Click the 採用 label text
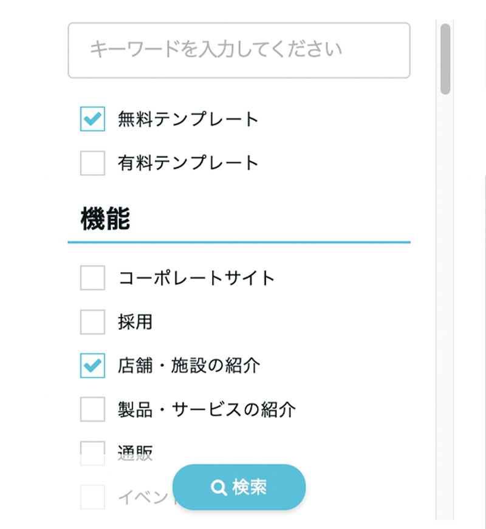This screenshot has height=529, width=486. coord(135,322)
